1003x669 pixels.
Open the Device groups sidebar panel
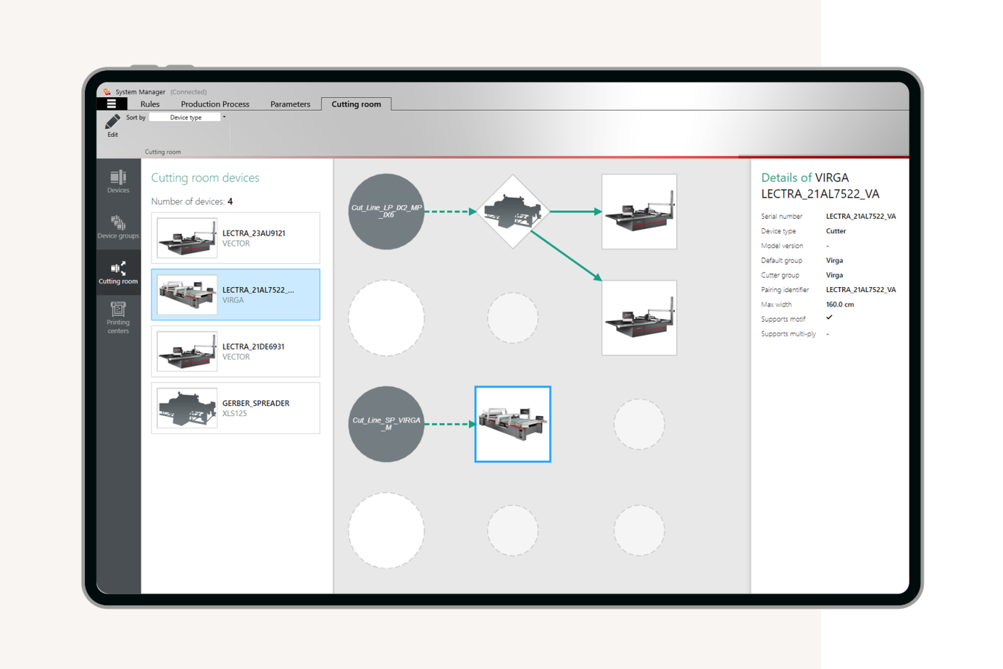pyautogui.click(x=118, y=227)
